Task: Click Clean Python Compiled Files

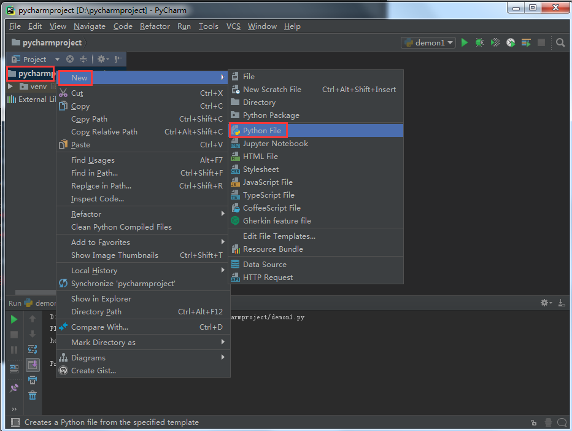Action: pos(143,227)
